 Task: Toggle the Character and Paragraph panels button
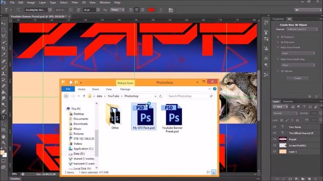pyautogui.click(x=171, y=10)
